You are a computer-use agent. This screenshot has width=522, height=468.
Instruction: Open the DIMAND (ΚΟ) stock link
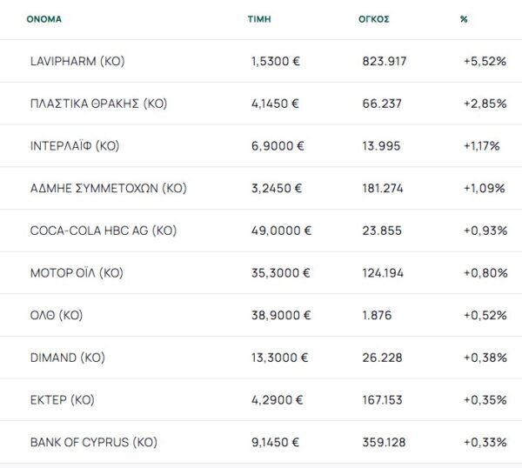[x=67, y=358]
